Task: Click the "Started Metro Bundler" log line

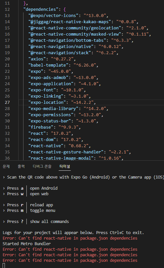Action: [x=27, y=244]
